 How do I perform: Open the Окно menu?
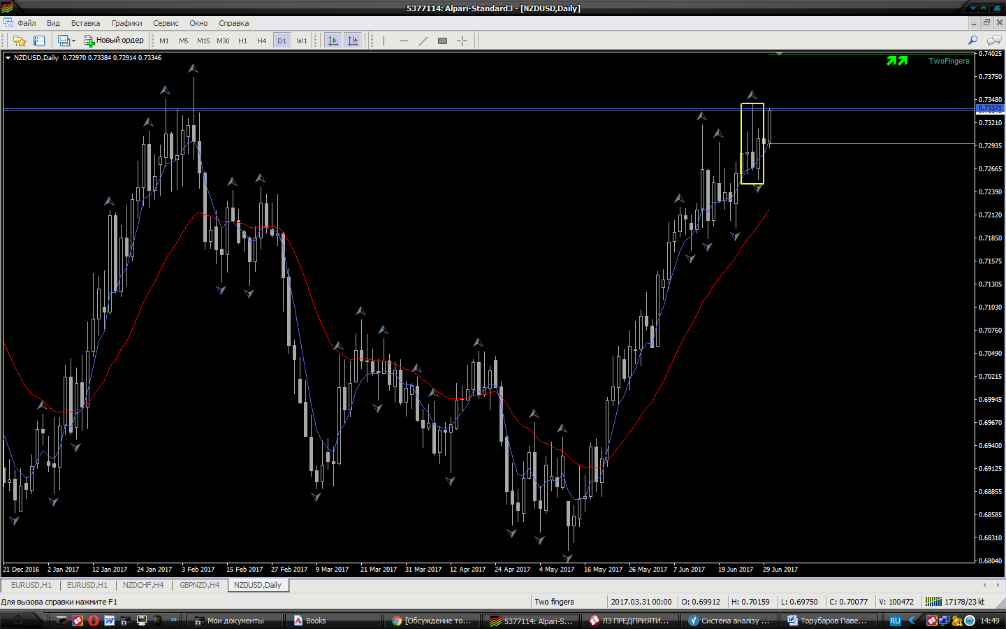click(198, 23)
